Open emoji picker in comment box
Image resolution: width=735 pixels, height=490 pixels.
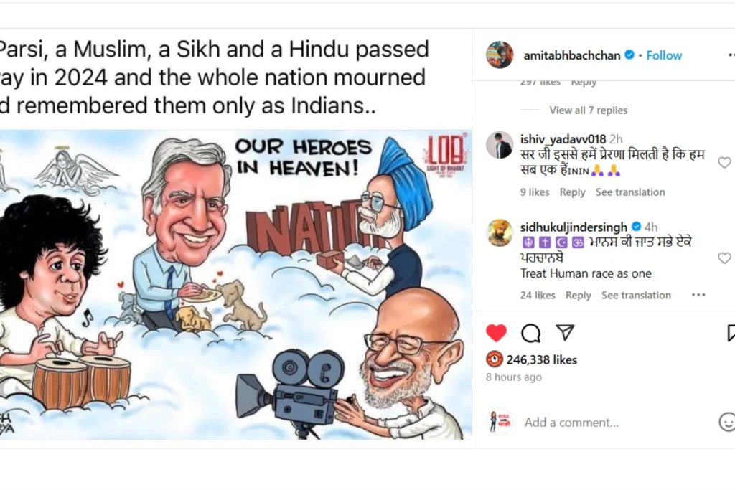click(x=726, y=422)
